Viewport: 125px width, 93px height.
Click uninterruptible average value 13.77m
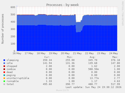[94, 78]
